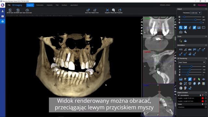
Task: Toggle the Views header checkbox
Action: click(x=206, y=104)
